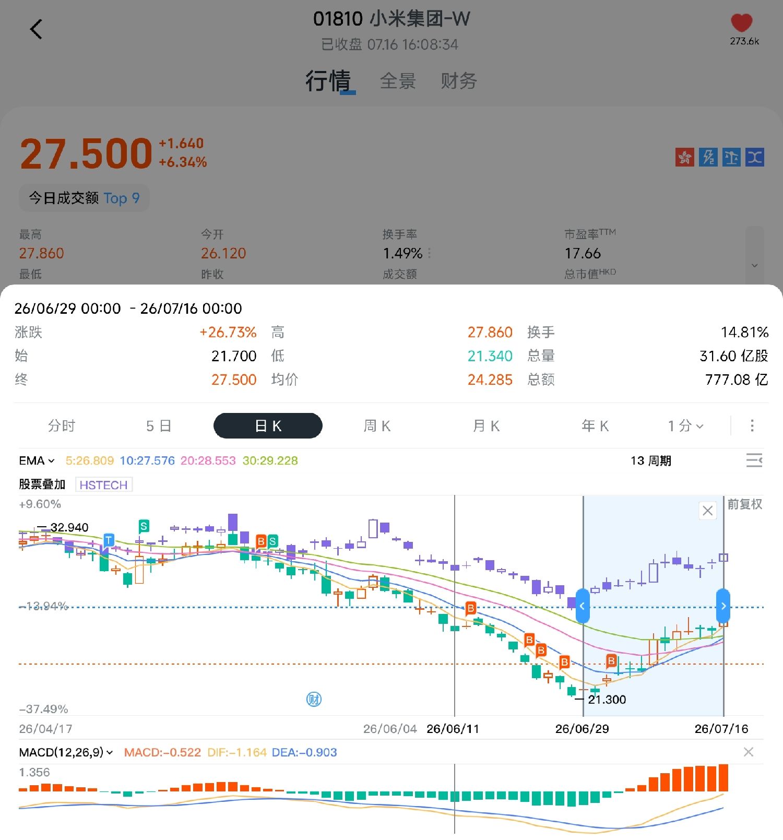
Task: Tap the HSTECH overlay tag
Action: pos(103,485)
